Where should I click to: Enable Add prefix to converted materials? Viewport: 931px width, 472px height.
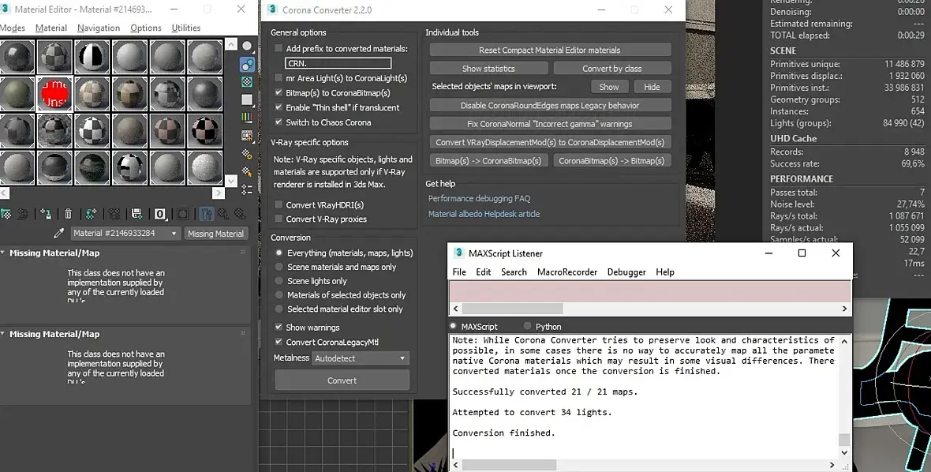(279, 49)
